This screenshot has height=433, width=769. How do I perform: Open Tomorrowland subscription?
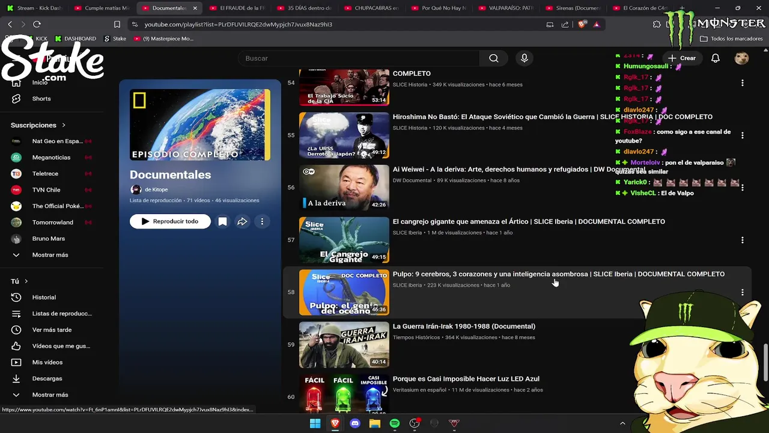click(x=52, y=223)
